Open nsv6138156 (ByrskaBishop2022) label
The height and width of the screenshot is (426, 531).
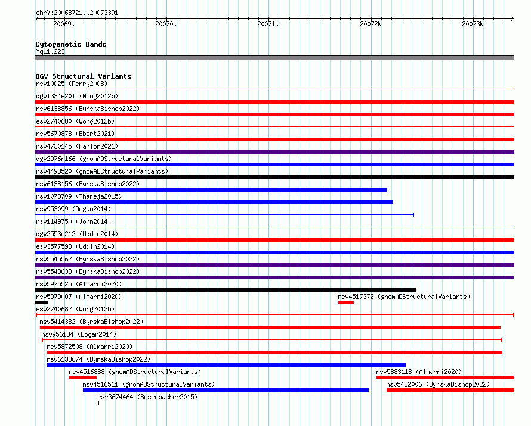click(x=88, y=184)
